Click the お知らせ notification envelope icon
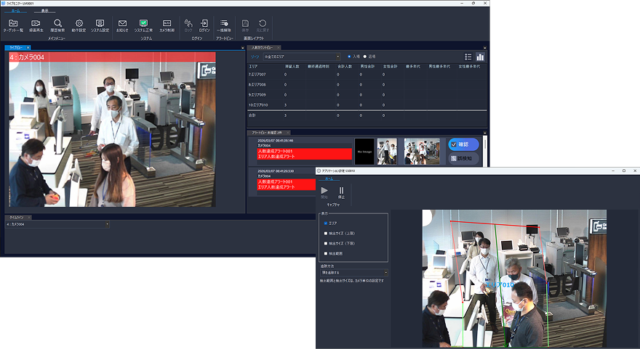 122,25
